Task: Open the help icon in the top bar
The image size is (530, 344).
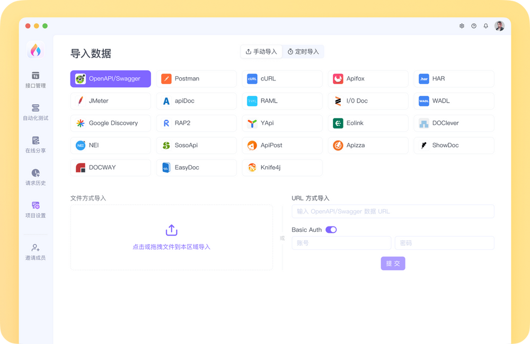Action: [x=473, y=25]
